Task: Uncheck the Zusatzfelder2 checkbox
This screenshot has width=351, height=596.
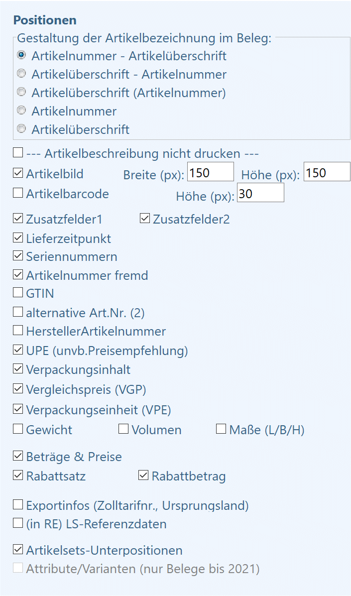Action: coord(145,219)
